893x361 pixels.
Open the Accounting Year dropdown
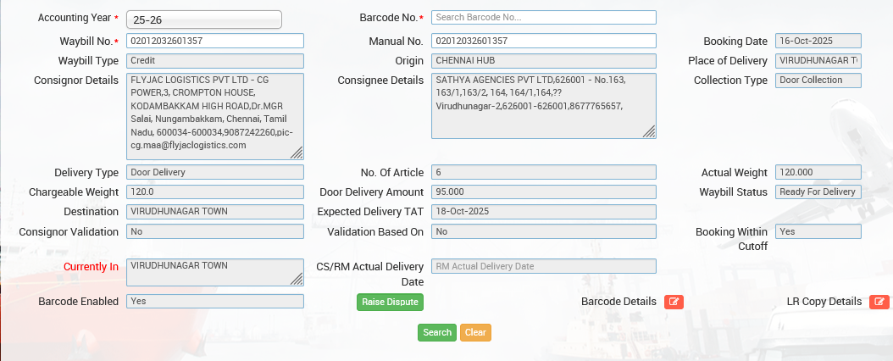point(203,19)
